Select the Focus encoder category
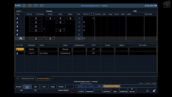Viewport: 172px width, 97px height. (27, 87)
